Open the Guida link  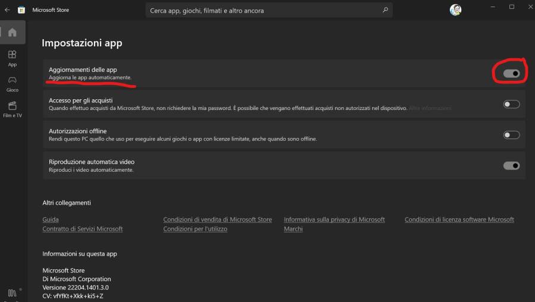51,219
